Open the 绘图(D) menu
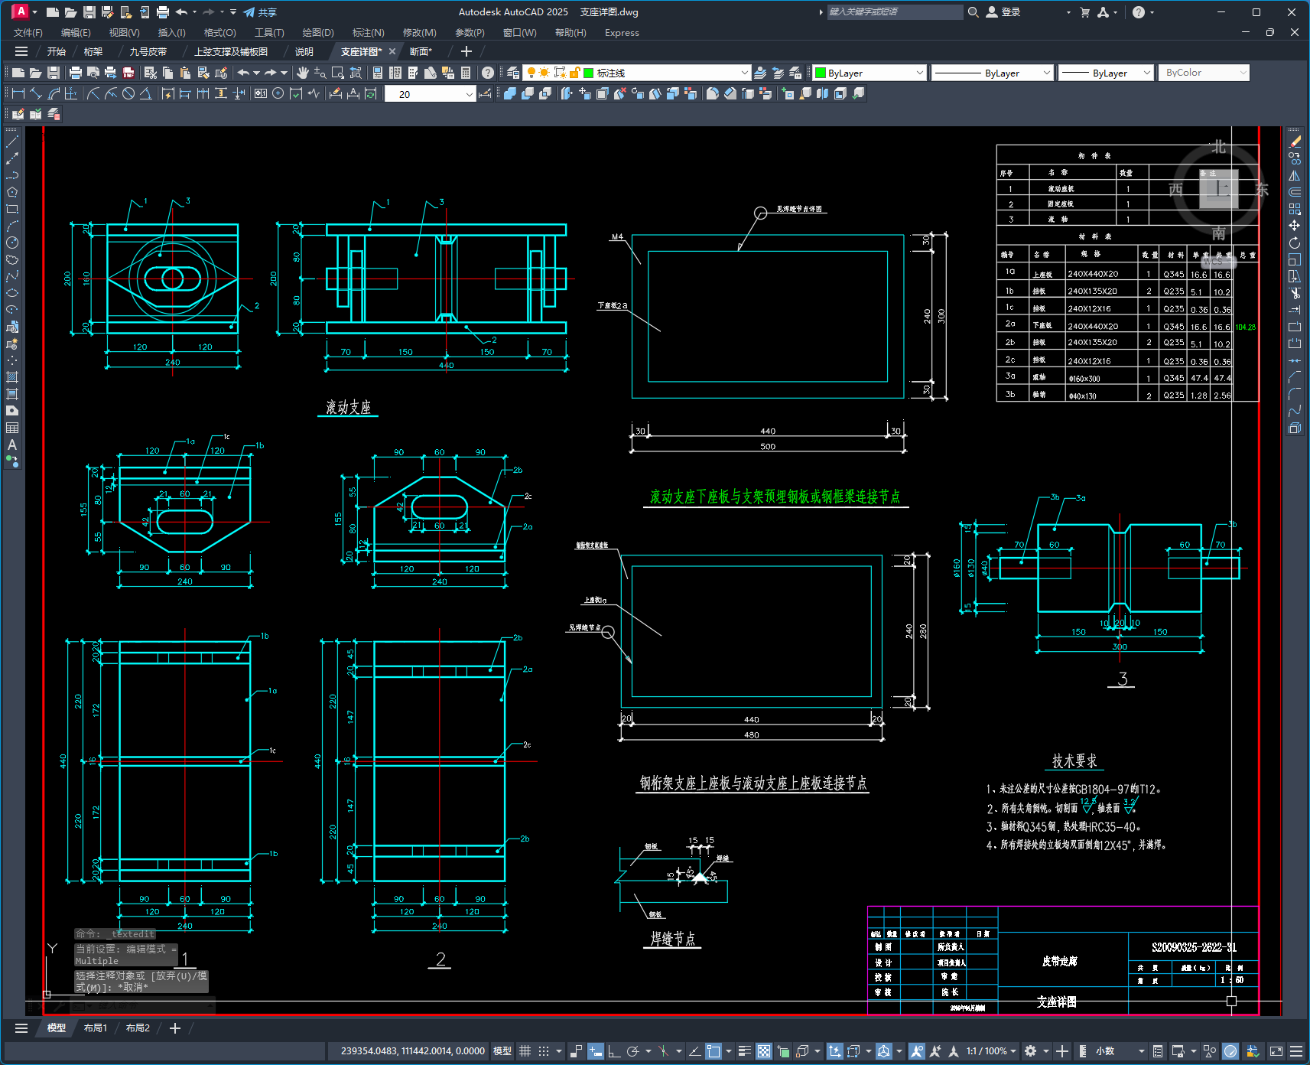The height and width of the screenshot is (1065, 1310). coord(318,33)
